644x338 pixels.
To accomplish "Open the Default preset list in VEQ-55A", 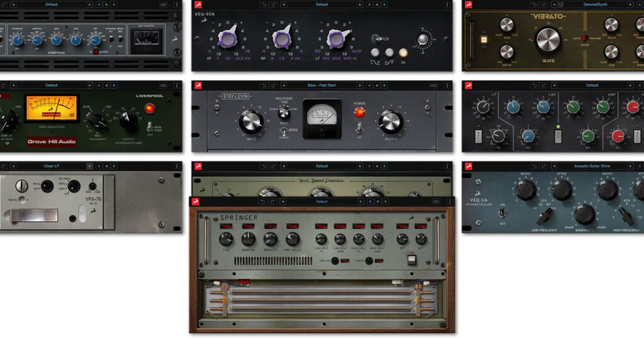I will (321, 4).
